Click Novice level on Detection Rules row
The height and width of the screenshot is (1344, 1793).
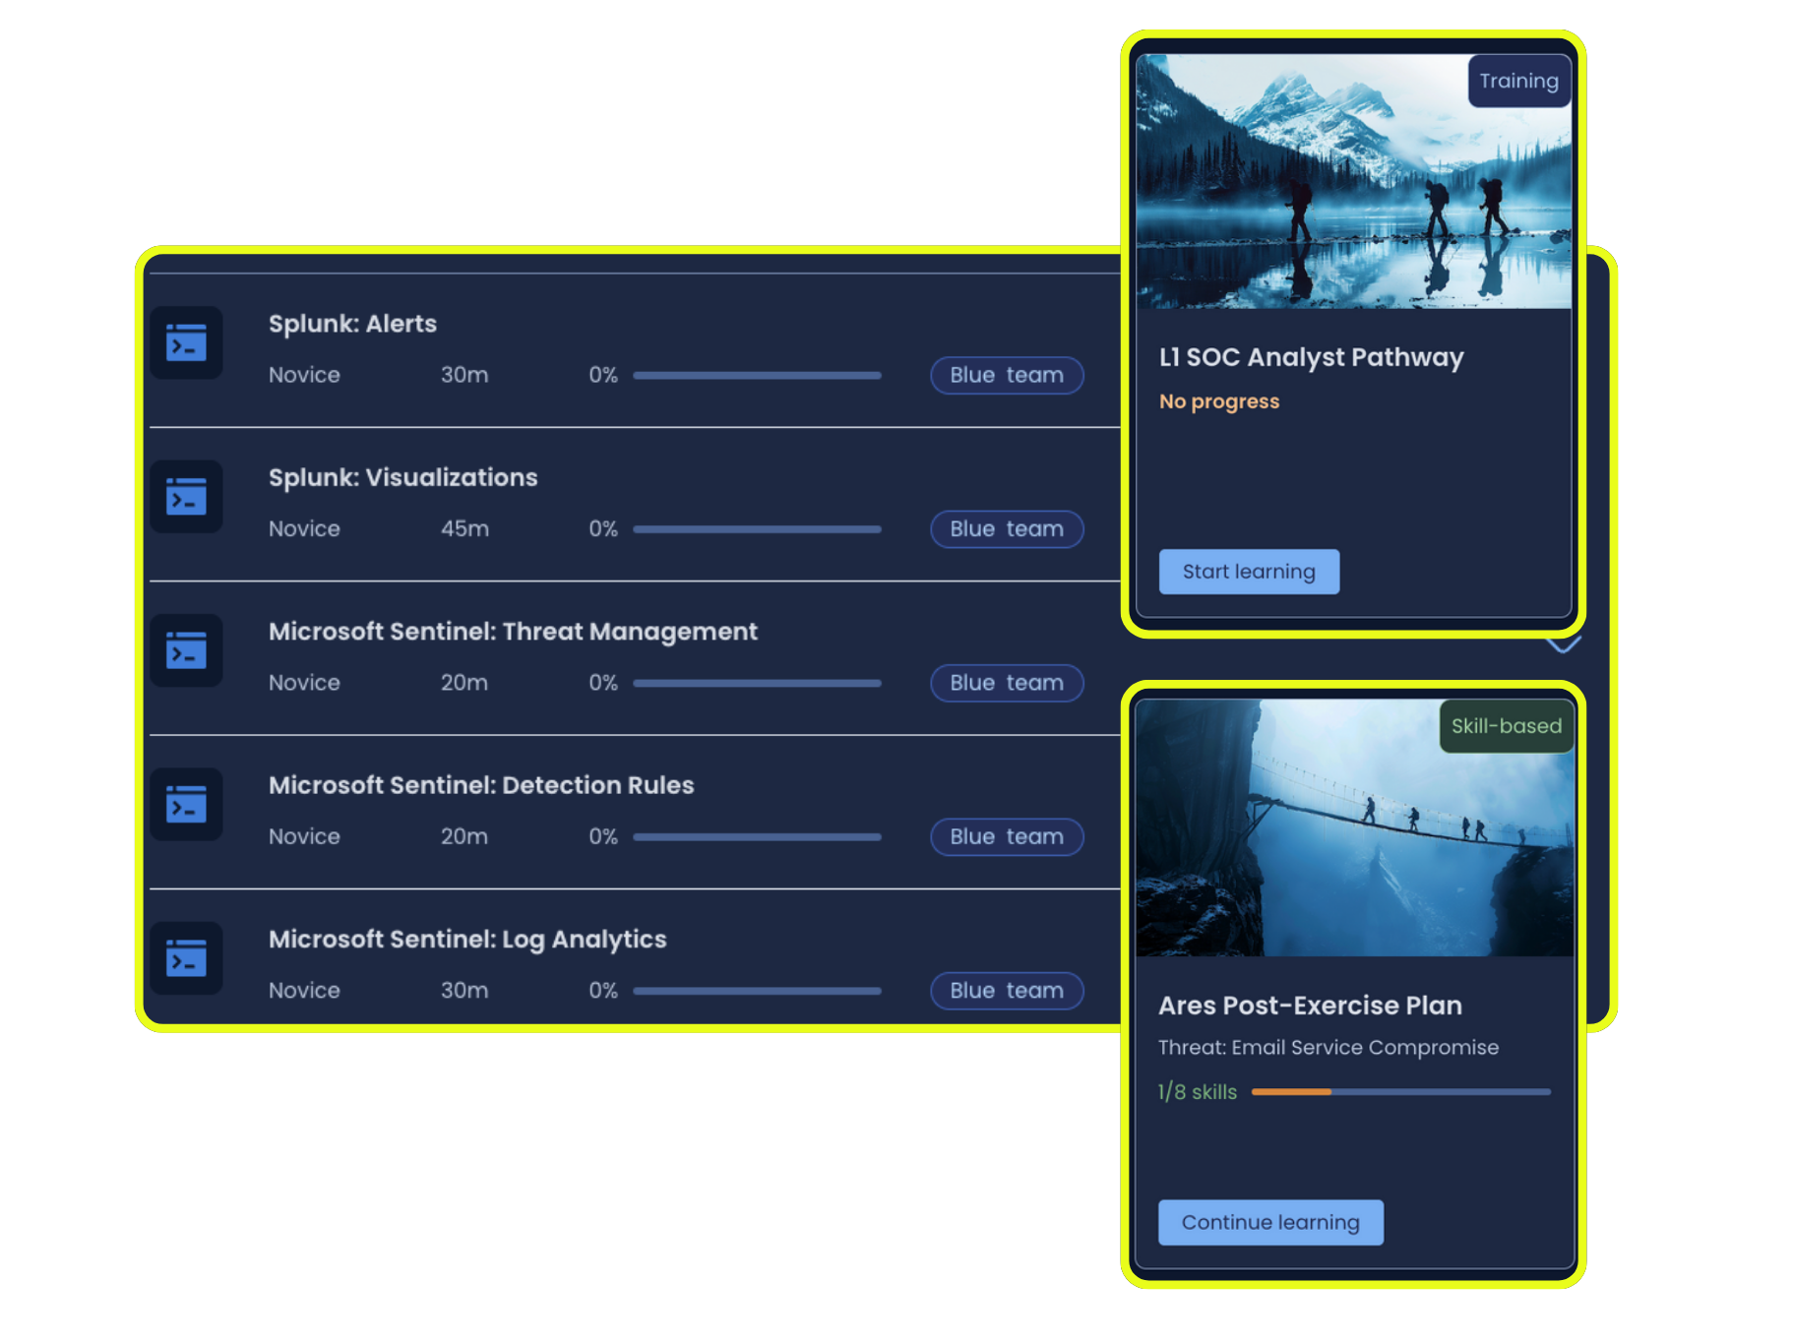click(304, 837)
